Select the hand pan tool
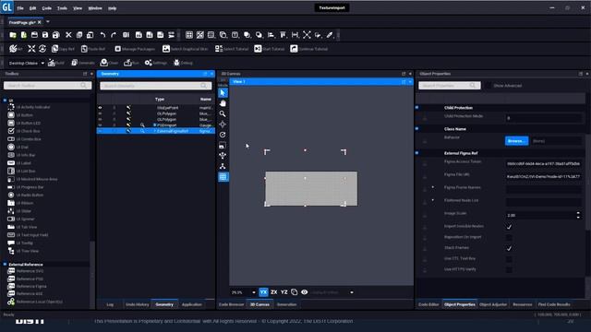Viewport: 591px width, 332px height. [223, 103]
